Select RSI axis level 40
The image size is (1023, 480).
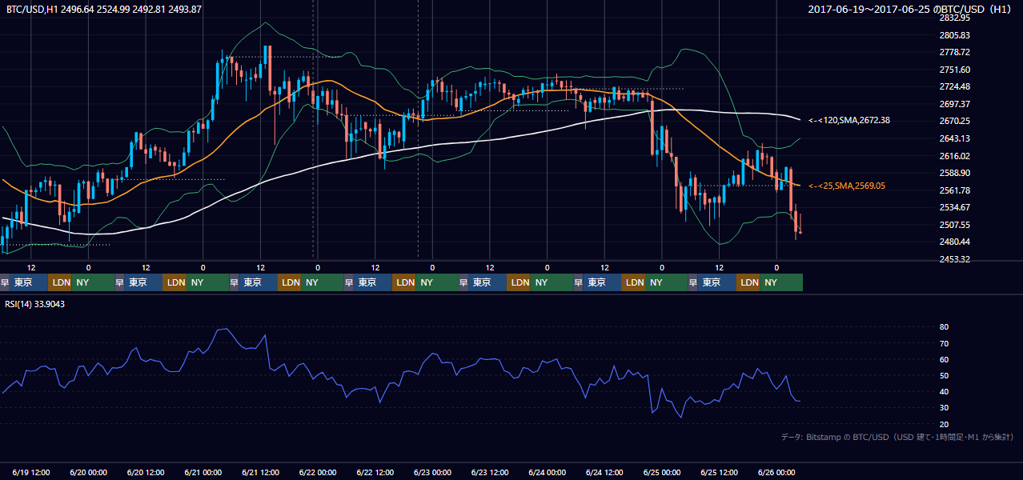coord(944,391)
